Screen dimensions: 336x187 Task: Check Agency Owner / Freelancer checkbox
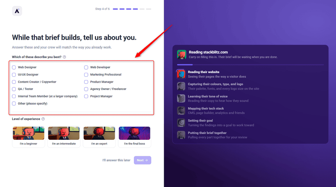pos(86,89)
